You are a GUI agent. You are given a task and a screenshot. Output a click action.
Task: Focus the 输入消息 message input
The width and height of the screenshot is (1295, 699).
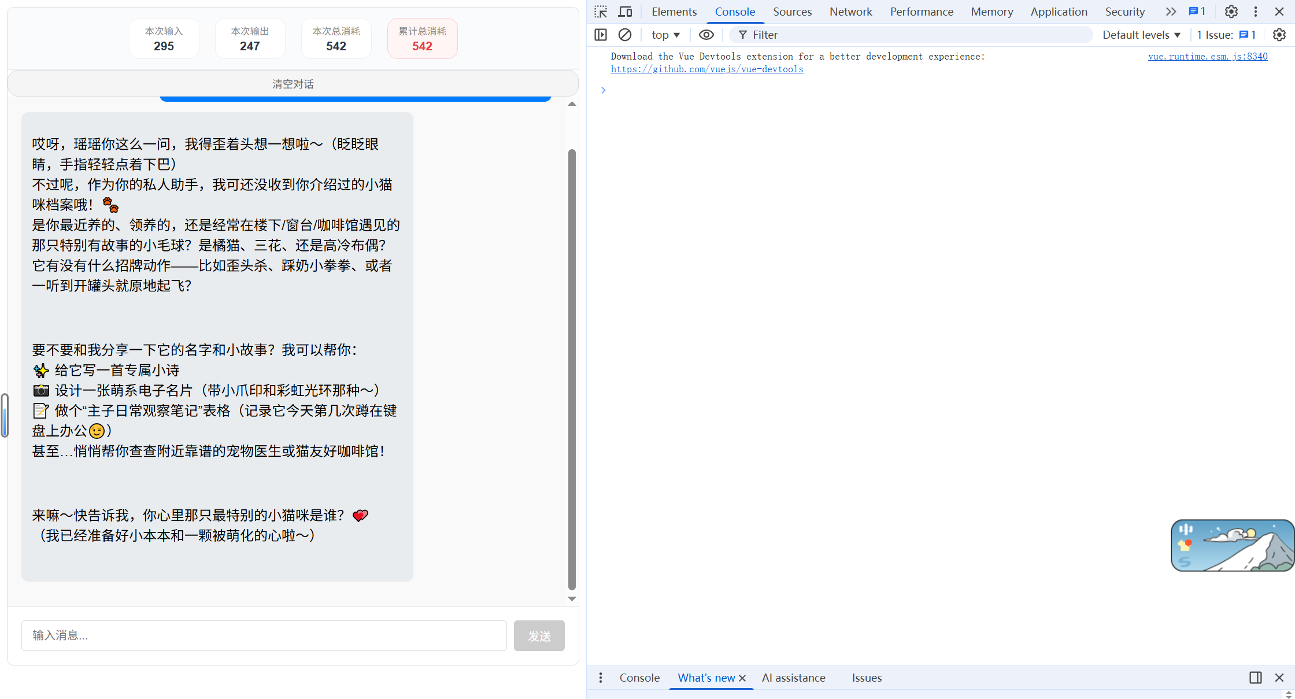click(x=264, y=635)
